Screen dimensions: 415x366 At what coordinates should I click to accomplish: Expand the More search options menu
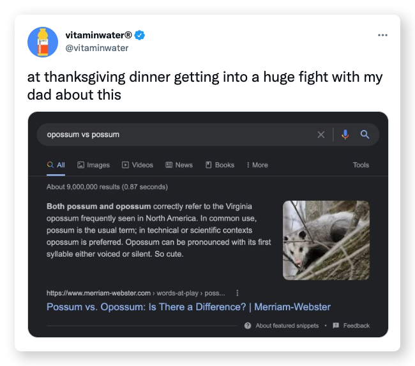(257, 165)
